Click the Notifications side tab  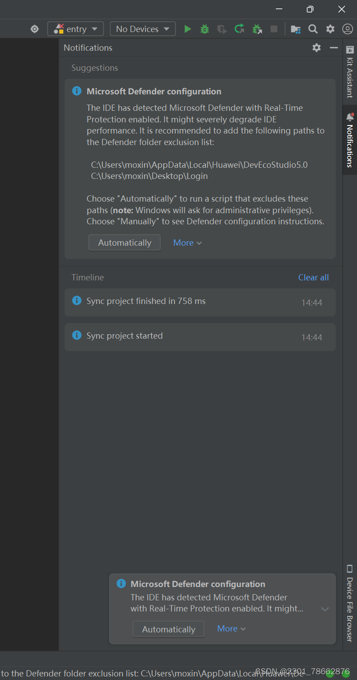(350, 140)
